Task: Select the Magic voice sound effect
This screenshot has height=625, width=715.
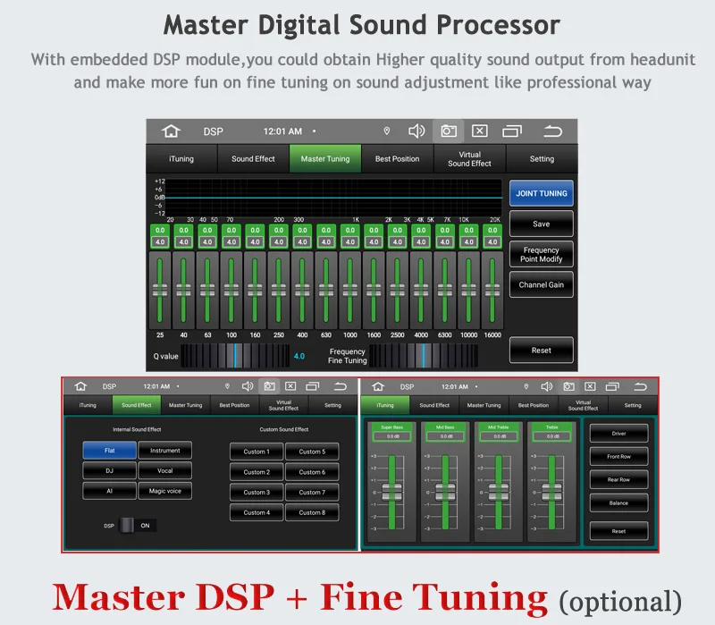Action: 165,491
